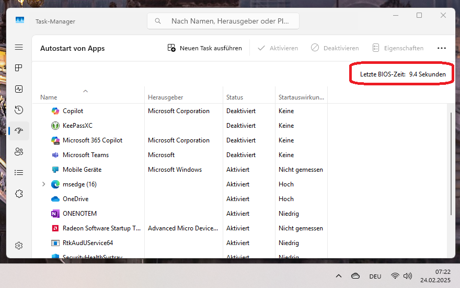Click the Task-Manager app logo icon

20,20
